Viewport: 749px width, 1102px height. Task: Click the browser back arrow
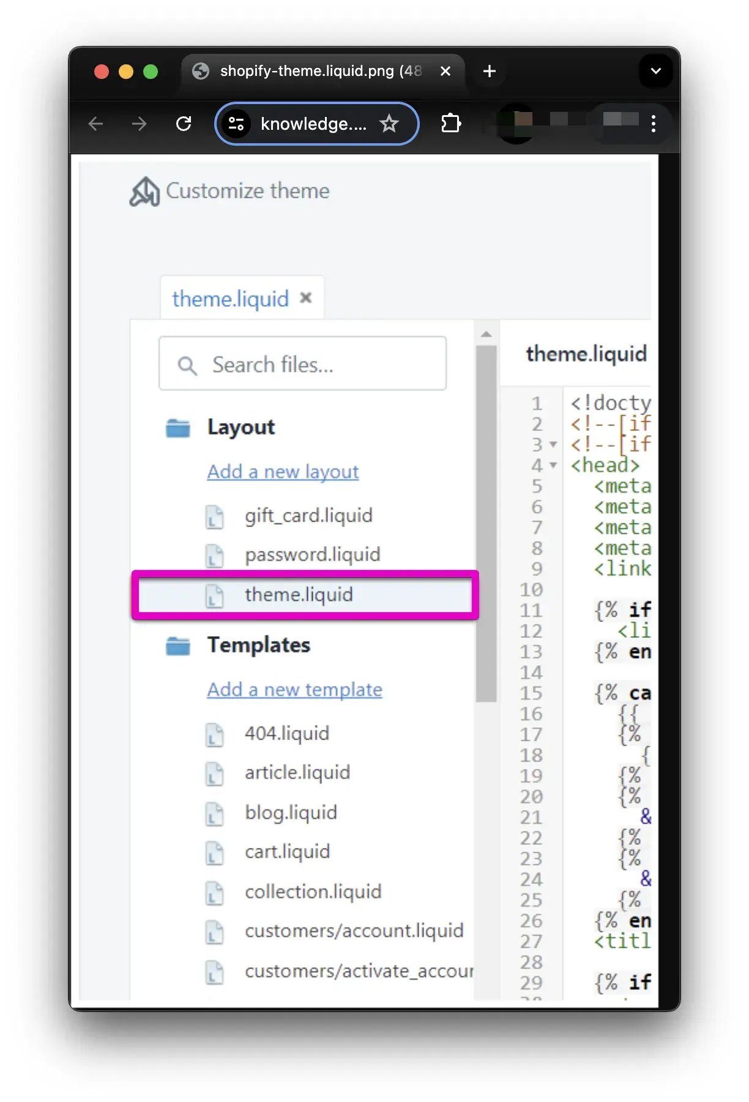click(96, 124)
